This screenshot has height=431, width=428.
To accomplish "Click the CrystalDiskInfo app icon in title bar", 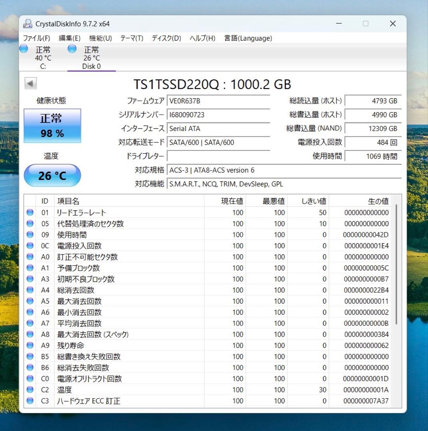I will [x=28, y=24].
